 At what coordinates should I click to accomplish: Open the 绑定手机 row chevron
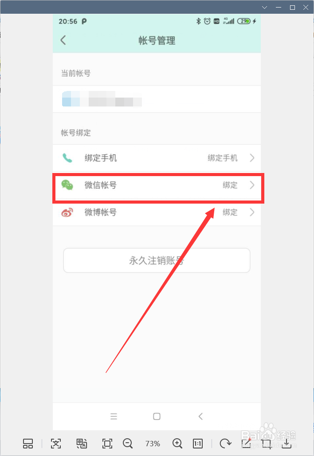coord(252,158)
